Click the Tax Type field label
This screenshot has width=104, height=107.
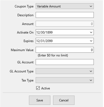(x=28, y=80)
